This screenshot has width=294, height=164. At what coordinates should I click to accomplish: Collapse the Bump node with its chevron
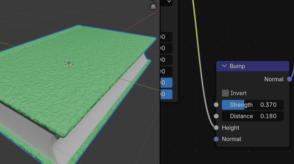(224, 66)
